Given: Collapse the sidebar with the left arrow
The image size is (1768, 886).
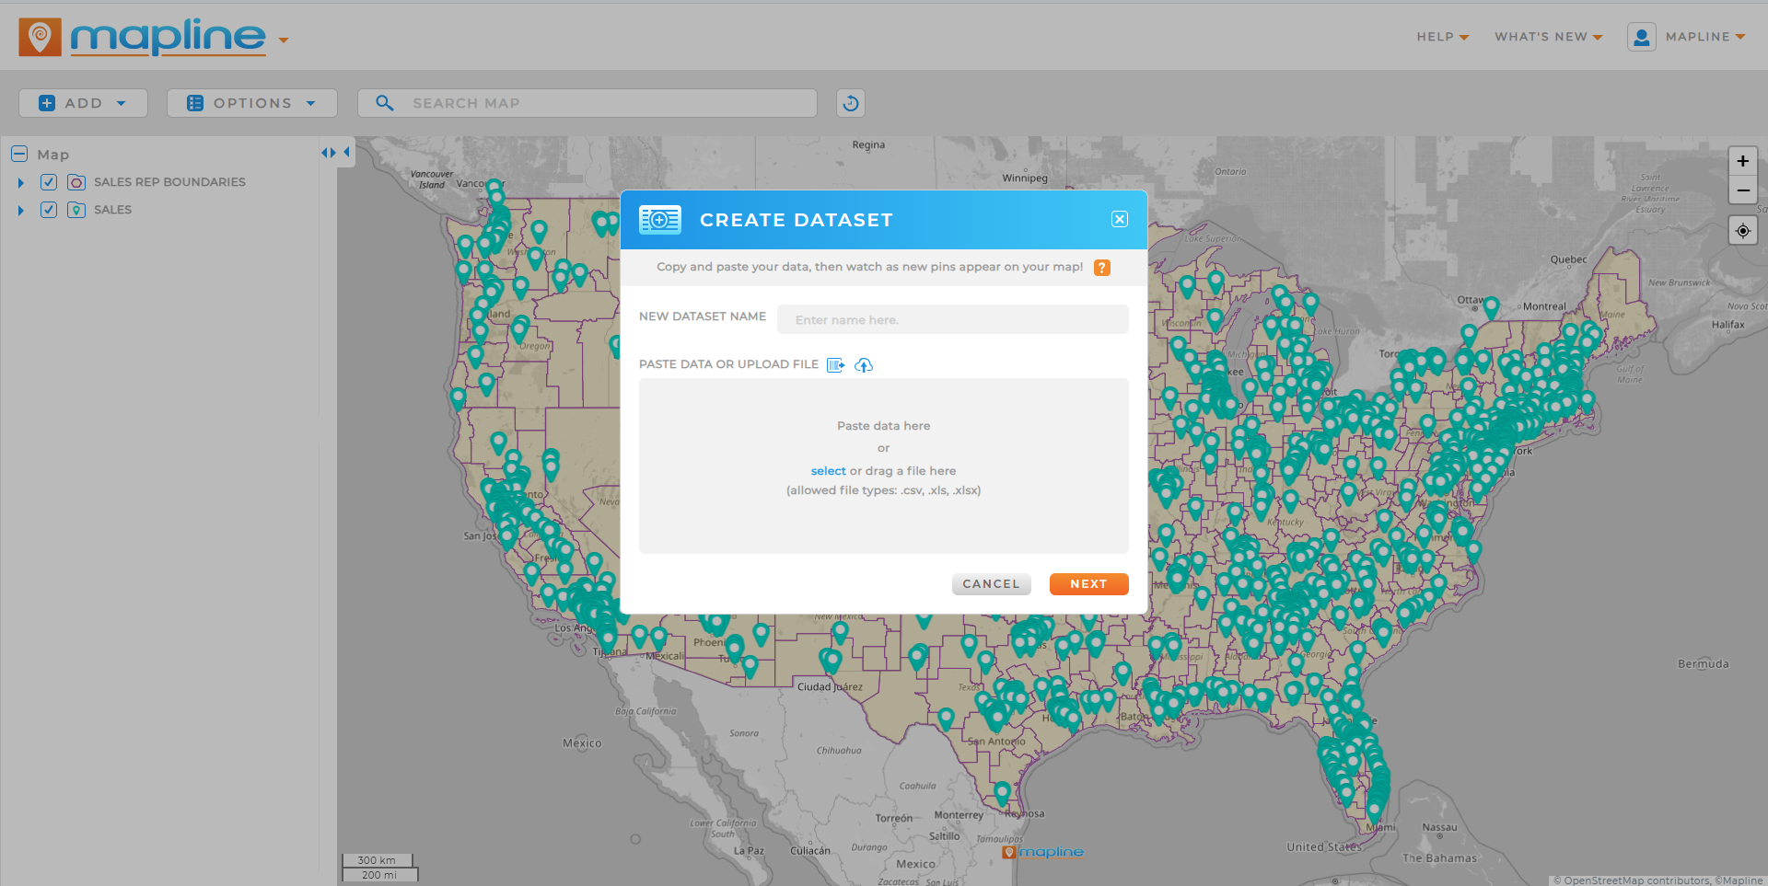Looking at the screenshot, I should click(x=347, y=153).
